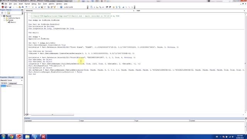Click the code window horizontal scrollbar
Screen dimensions: 247x139
point(52,115)
